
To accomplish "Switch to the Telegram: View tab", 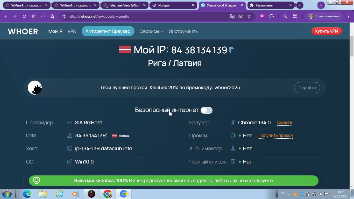I will pos(125,5).
